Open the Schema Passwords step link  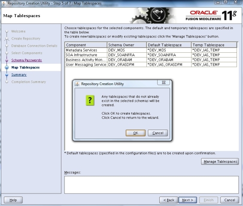(x=27, y=60)
